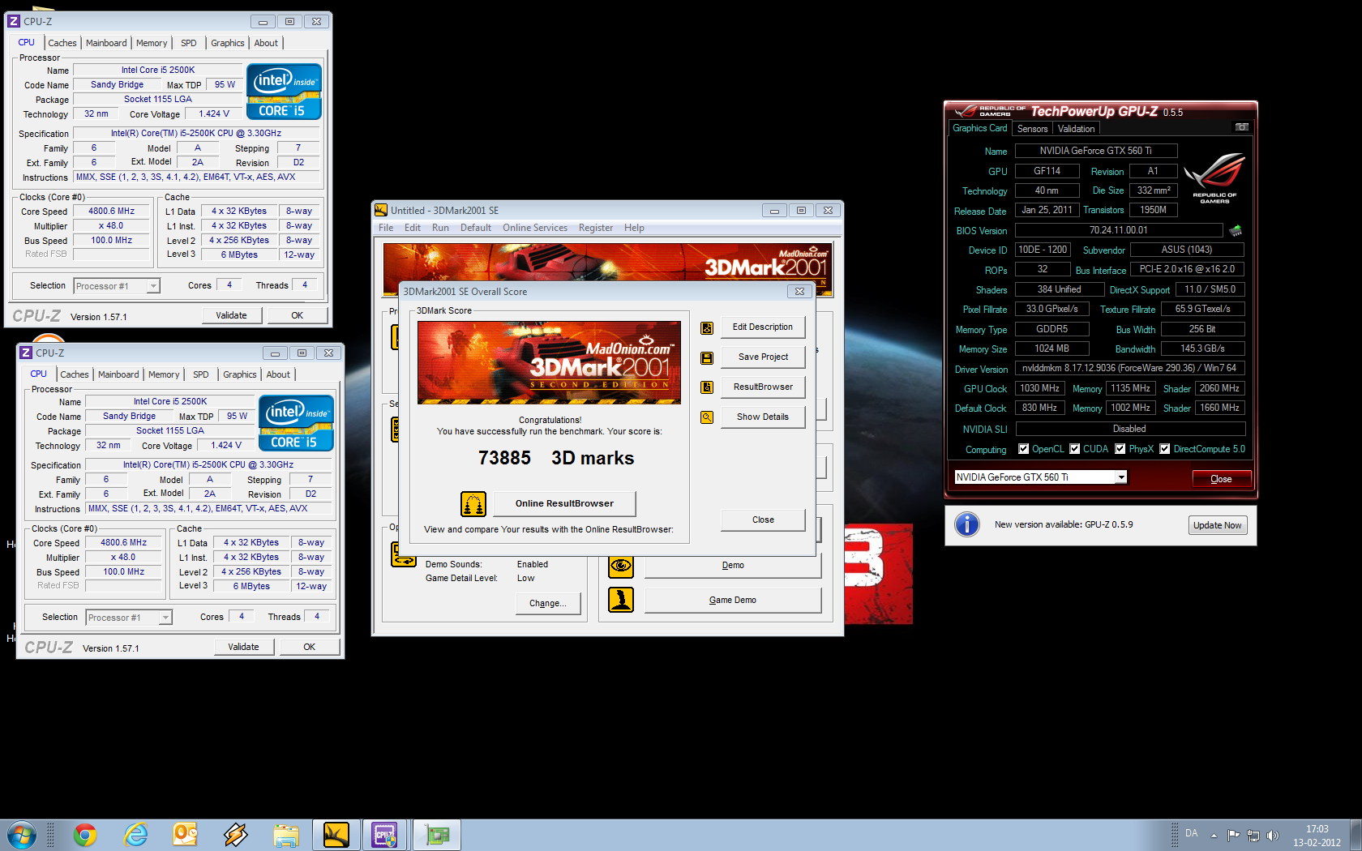1362x851 pixels.
Task: Open Outlook from the taskbar
Action: click(x=185, y=835)
